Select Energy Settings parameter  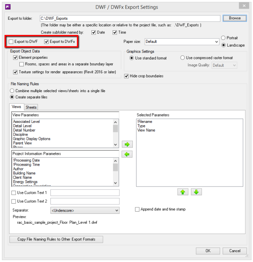(x=25, y=182)
